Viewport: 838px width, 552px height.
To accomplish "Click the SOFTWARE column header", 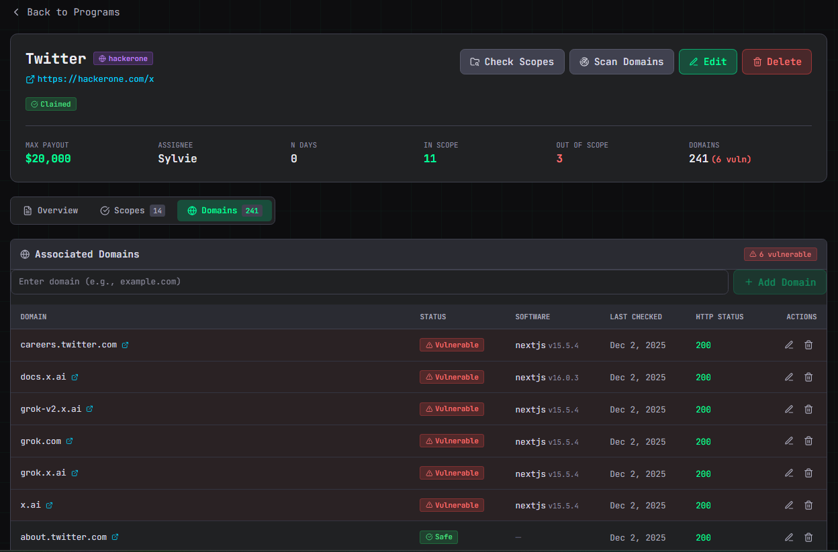I will tap(532, 317).
